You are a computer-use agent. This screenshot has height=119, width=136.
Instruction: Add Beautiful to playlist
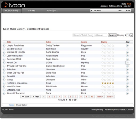pos(127,76)
